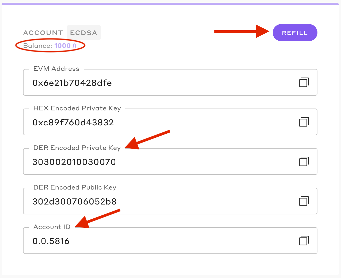Screen dimensions: 341x278
Task: Click the 0.0.5816 account ID text
Action: (x=51, y=241)
